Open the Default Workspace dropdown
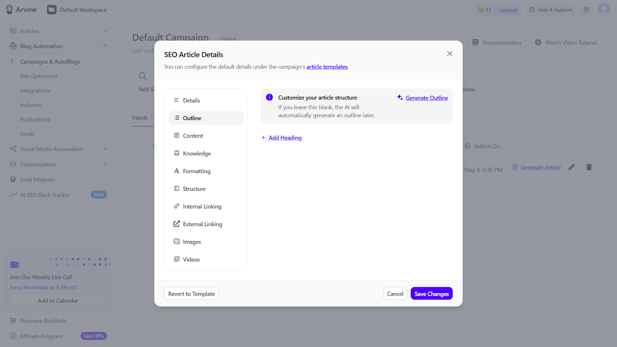The width and height of the screenshot is (617, 347). pos(81,10)
